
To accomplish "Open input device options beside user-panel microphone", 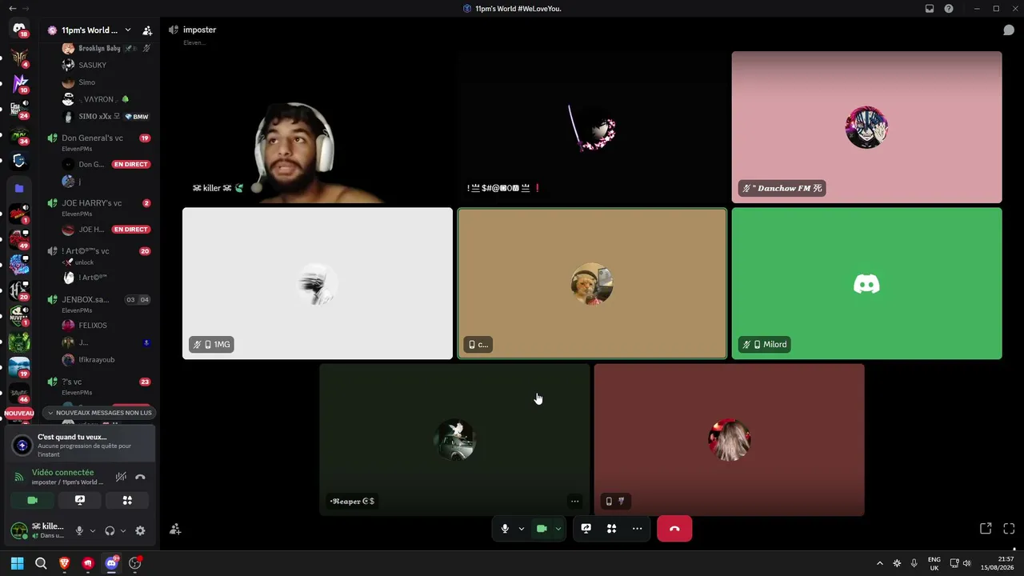I will [x=93, y=530].
